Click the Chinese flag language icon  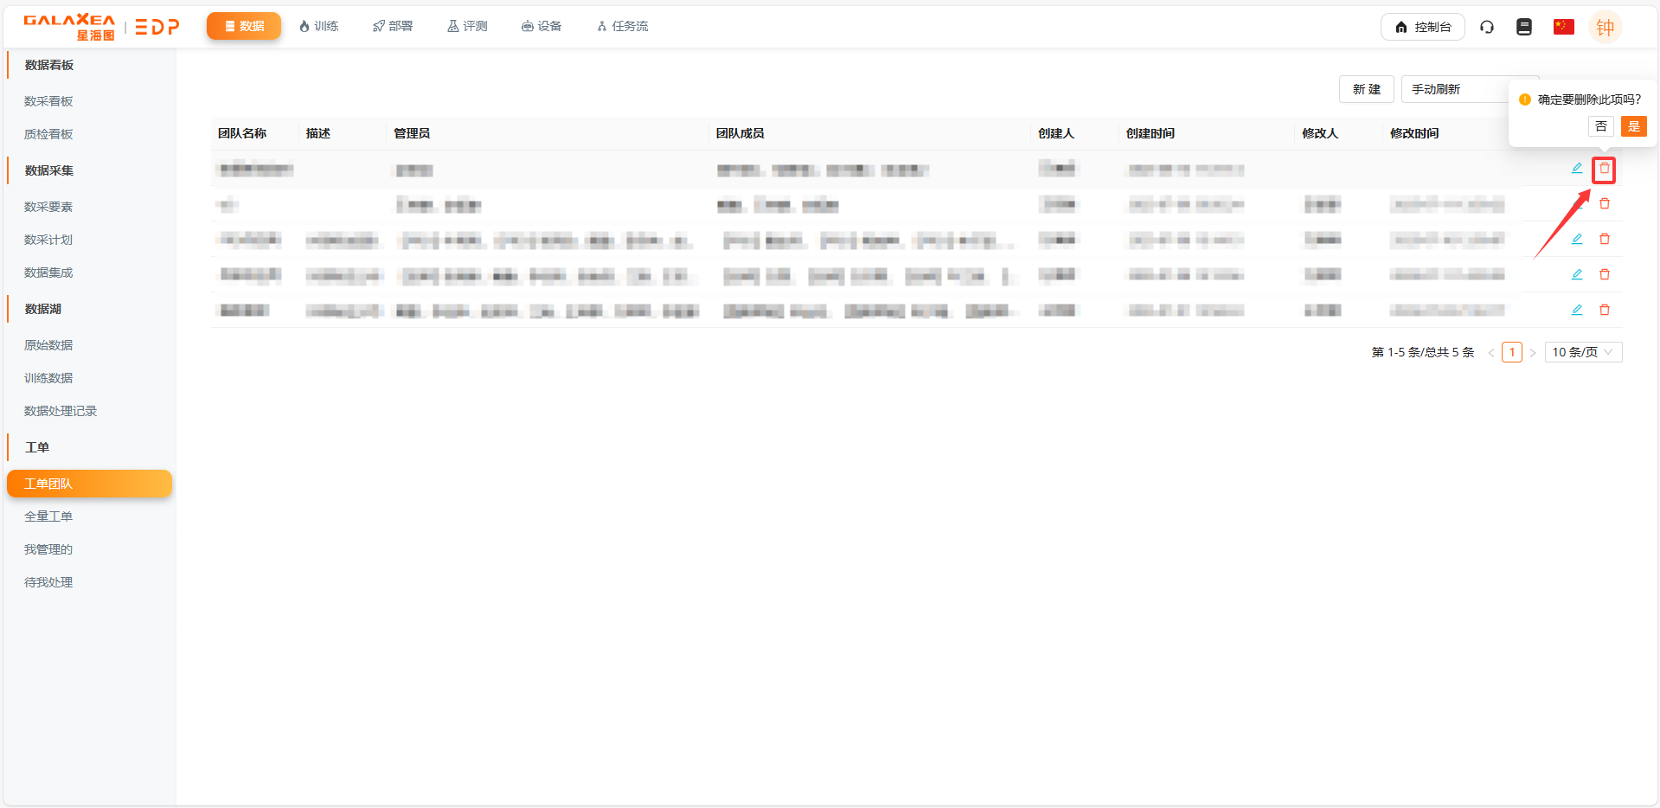coord(1563,27)
